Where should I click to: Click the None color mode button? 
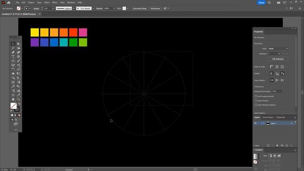click(19, 115)
